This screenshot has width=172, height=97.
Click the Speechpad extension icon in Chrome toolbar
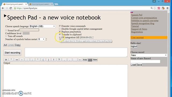click(x=163, y=8)
